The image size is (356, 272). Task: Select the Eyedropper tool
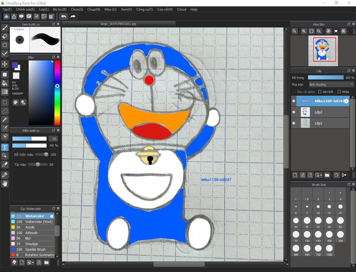point(5,175)
